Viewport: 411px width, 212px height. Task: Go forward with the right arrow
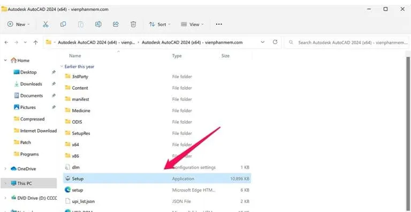16,42
